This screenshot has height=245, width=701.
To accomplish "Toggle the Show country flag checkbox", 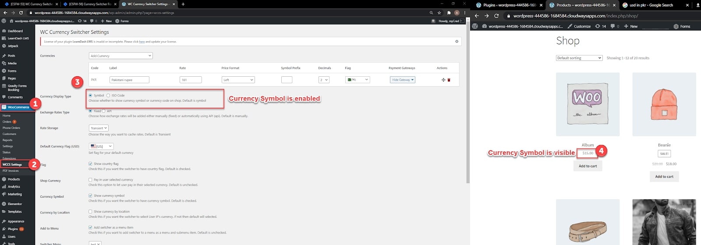I will click(x=90, y=163).
